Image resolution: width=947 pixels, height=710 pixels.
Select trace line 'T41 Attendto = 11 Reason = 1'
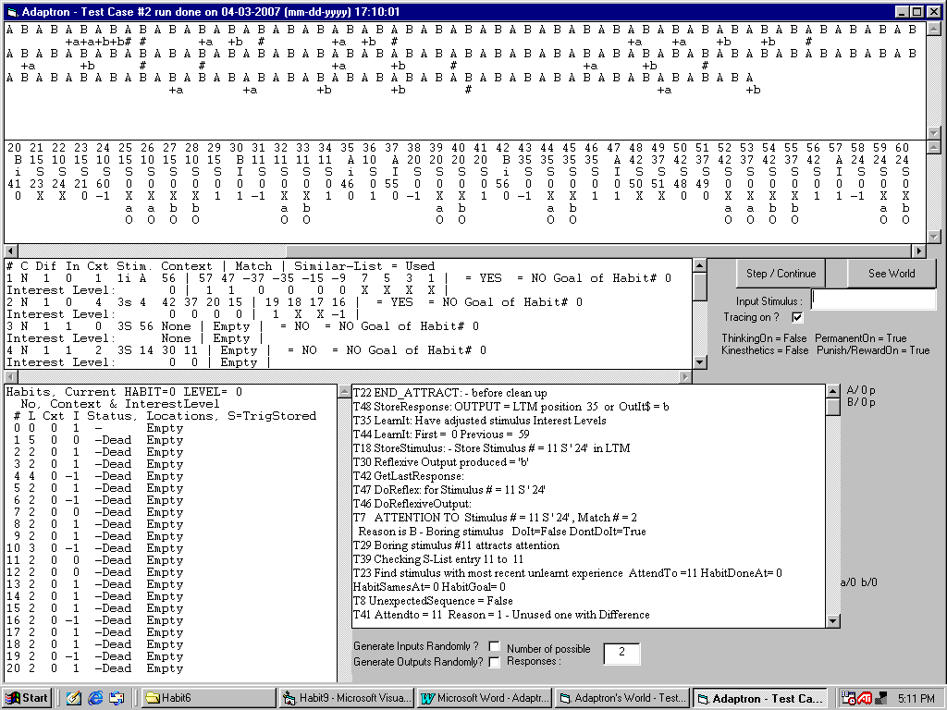[502, 615]
